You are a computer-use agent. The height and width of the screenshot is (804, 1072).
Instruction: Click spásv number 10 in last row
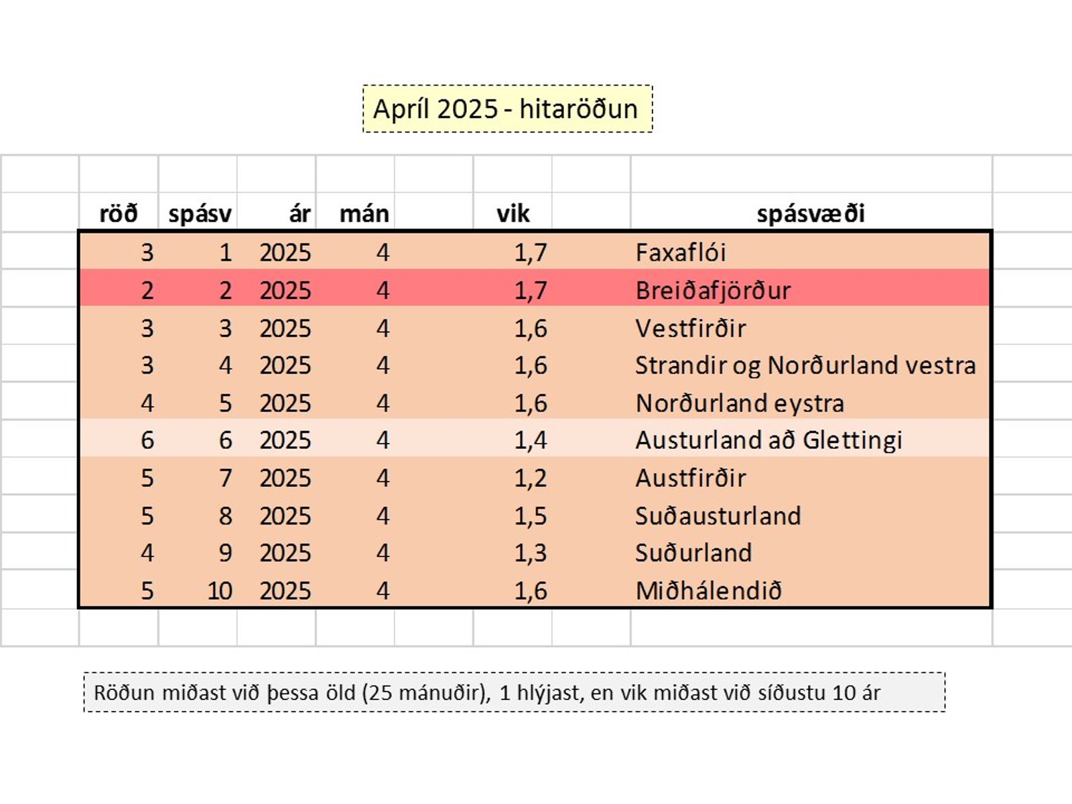pos(220,590)
